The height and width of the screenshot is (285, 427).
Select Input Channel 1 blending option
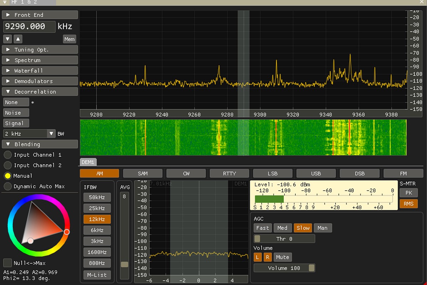click(7, 155)
